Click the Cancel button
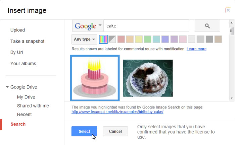 coord(115,131)
